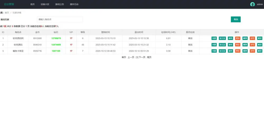
Task: Click the admin avatar icon
Action: [252, 4]
